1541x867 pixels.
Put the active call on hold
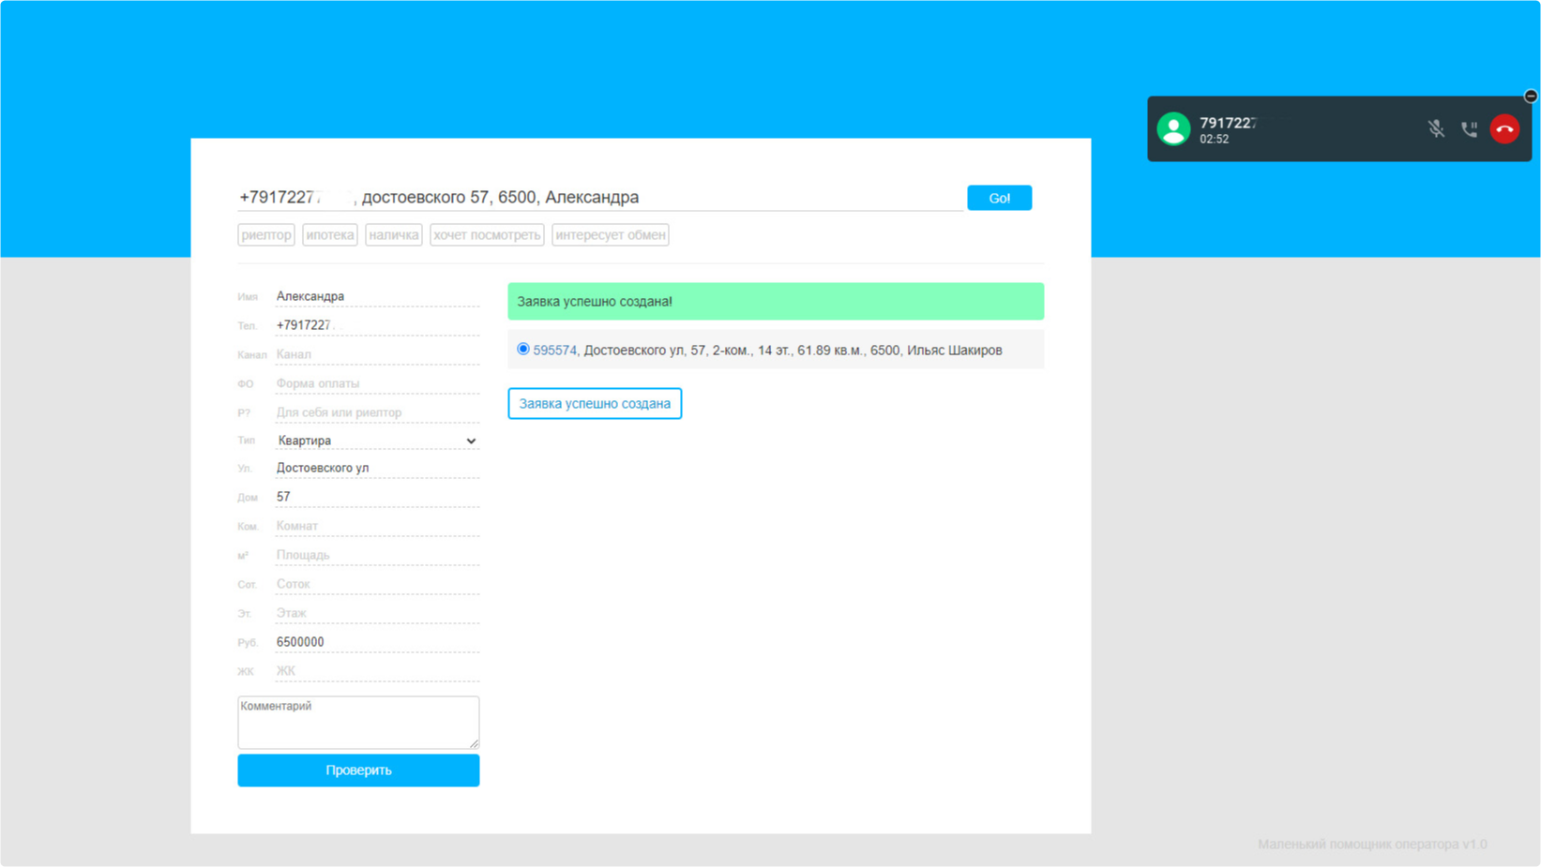(x=1469, y=129)
